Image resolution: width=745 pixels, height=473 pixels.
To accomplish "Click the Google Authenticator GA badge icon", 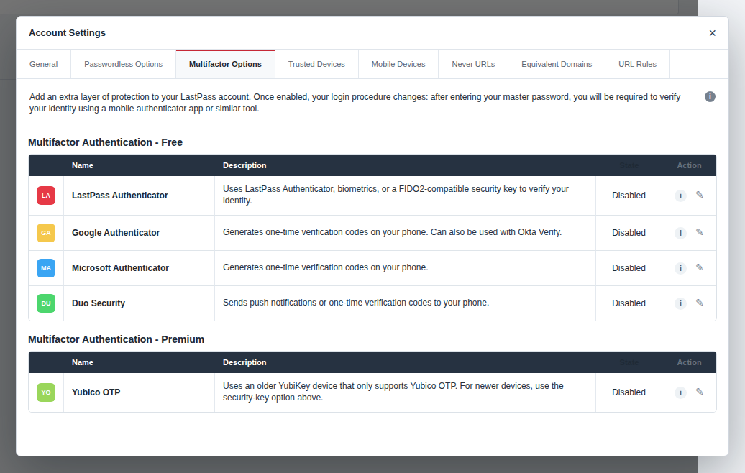I will [46, 233].
